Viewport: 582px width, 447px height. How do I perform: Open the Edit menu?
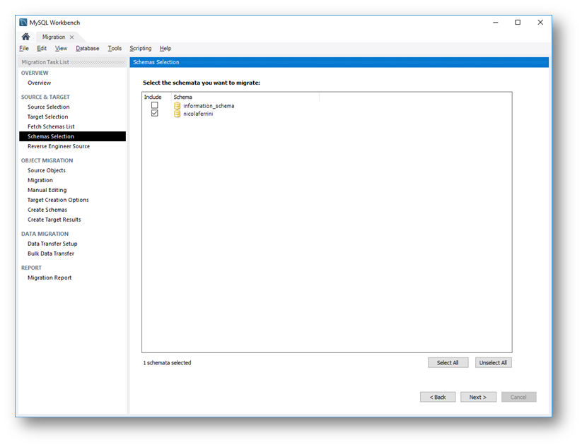42,48
